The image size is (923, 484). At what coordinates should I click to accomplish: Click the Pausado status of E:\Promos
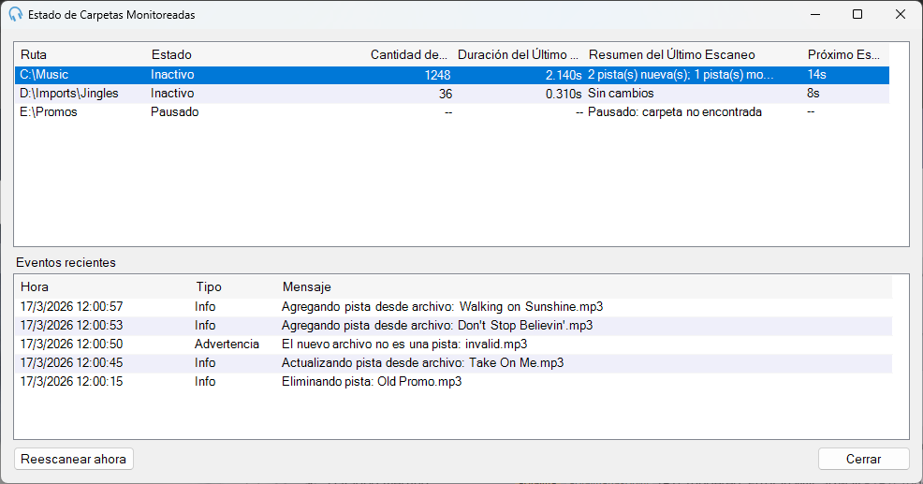click(175, 112)
